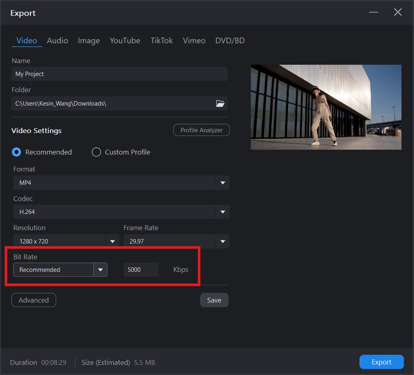
Task: Open the Profile Analyzer
Action: [202, 130]
